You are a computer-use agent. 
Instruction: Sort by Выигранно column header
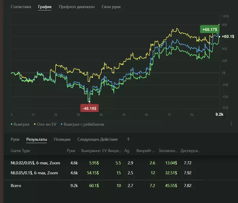[91, 151]
